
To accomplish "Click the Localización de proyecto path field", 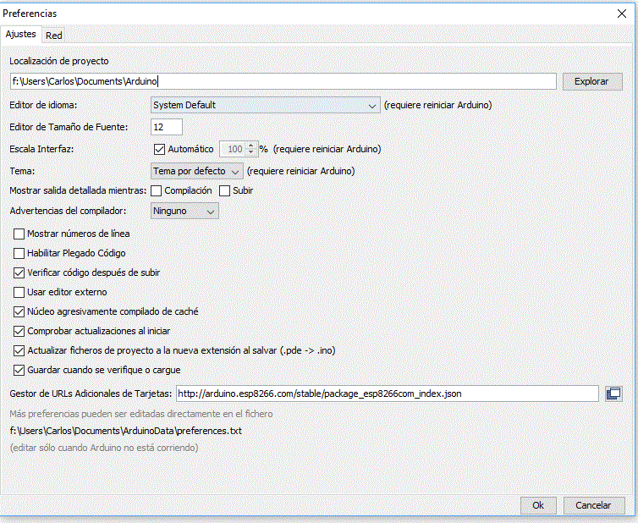I will click(x=283, y=82).
